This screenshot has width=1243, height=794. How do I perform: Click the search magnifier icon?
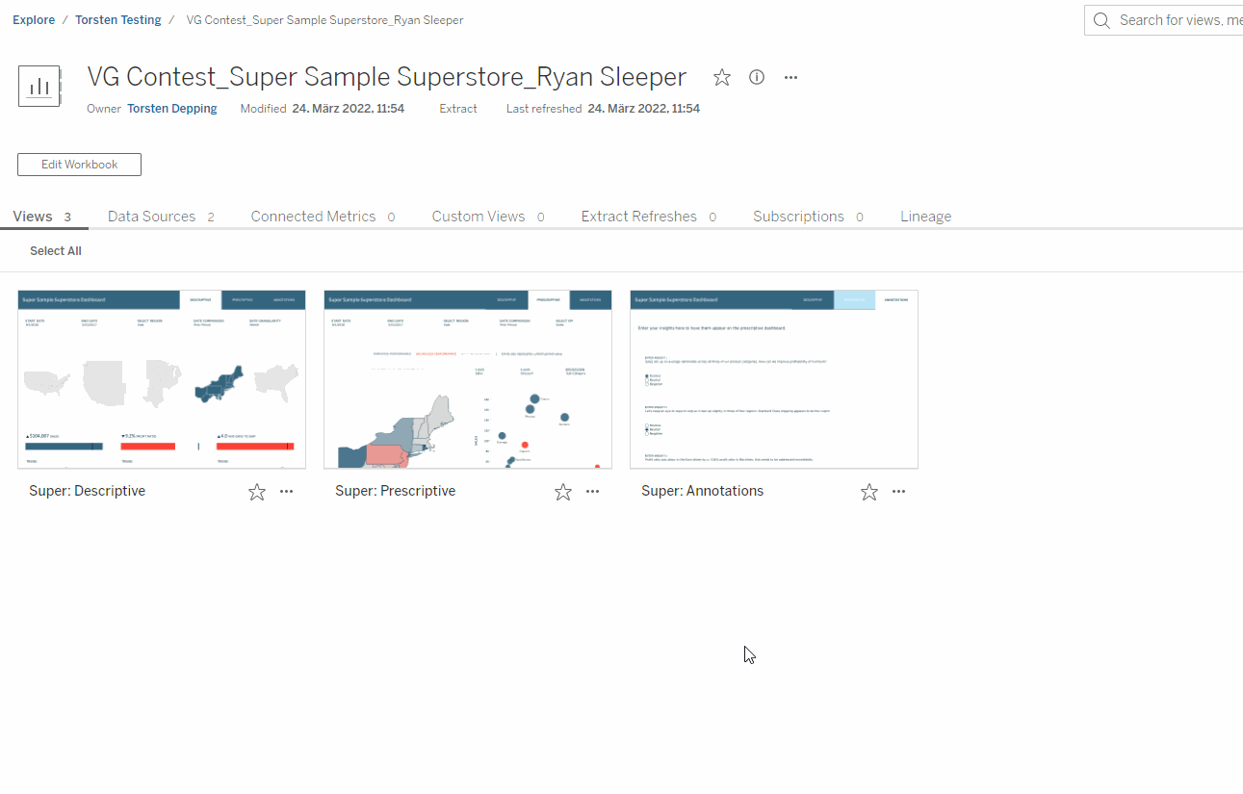click(x=1102, y=20)
